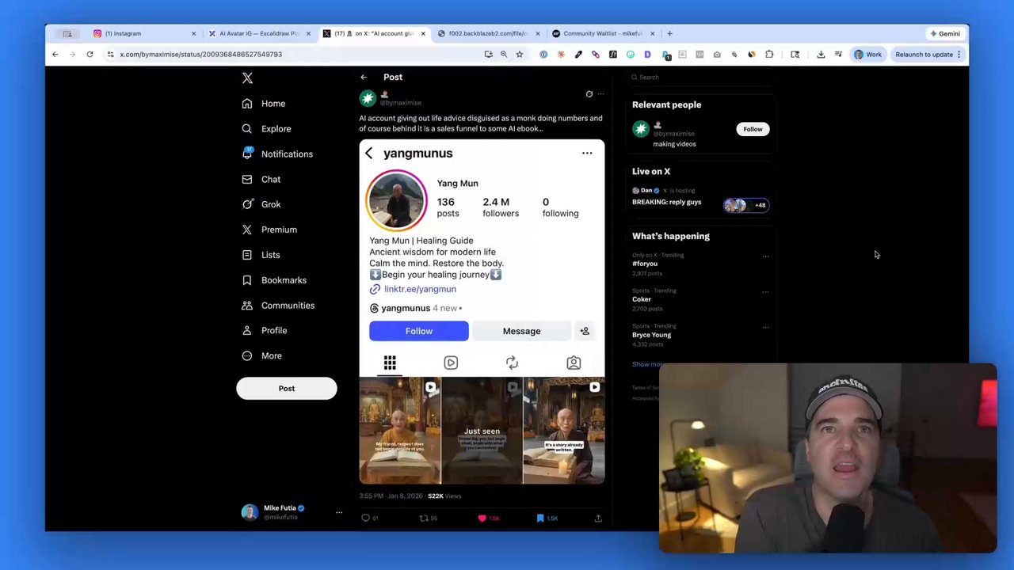Open Chat in the sidebar
This screenshot has width=1014, height=570.
(261, 180)
